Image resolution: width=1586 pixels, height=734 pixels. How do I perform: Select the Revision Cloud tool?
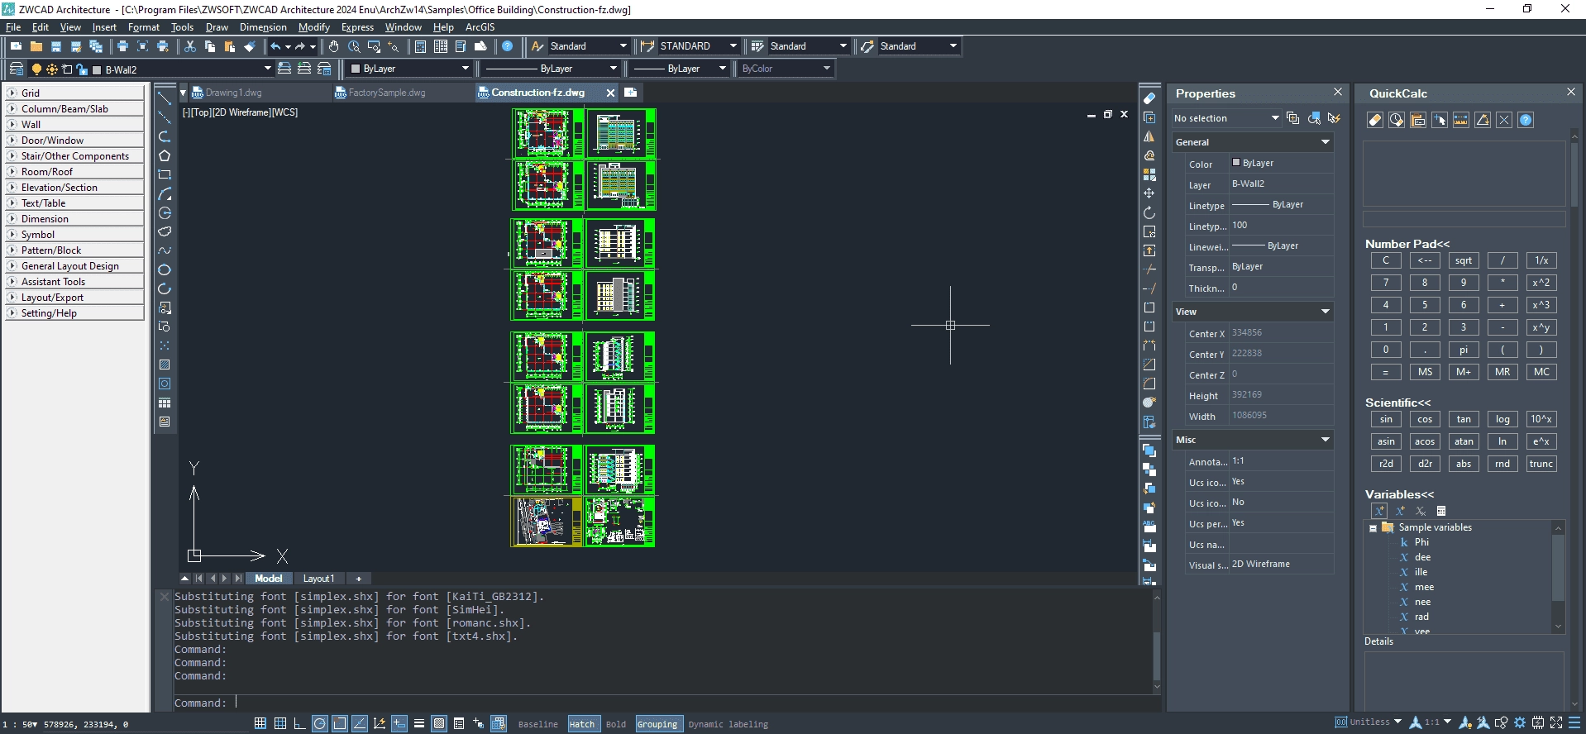point(165,231)
